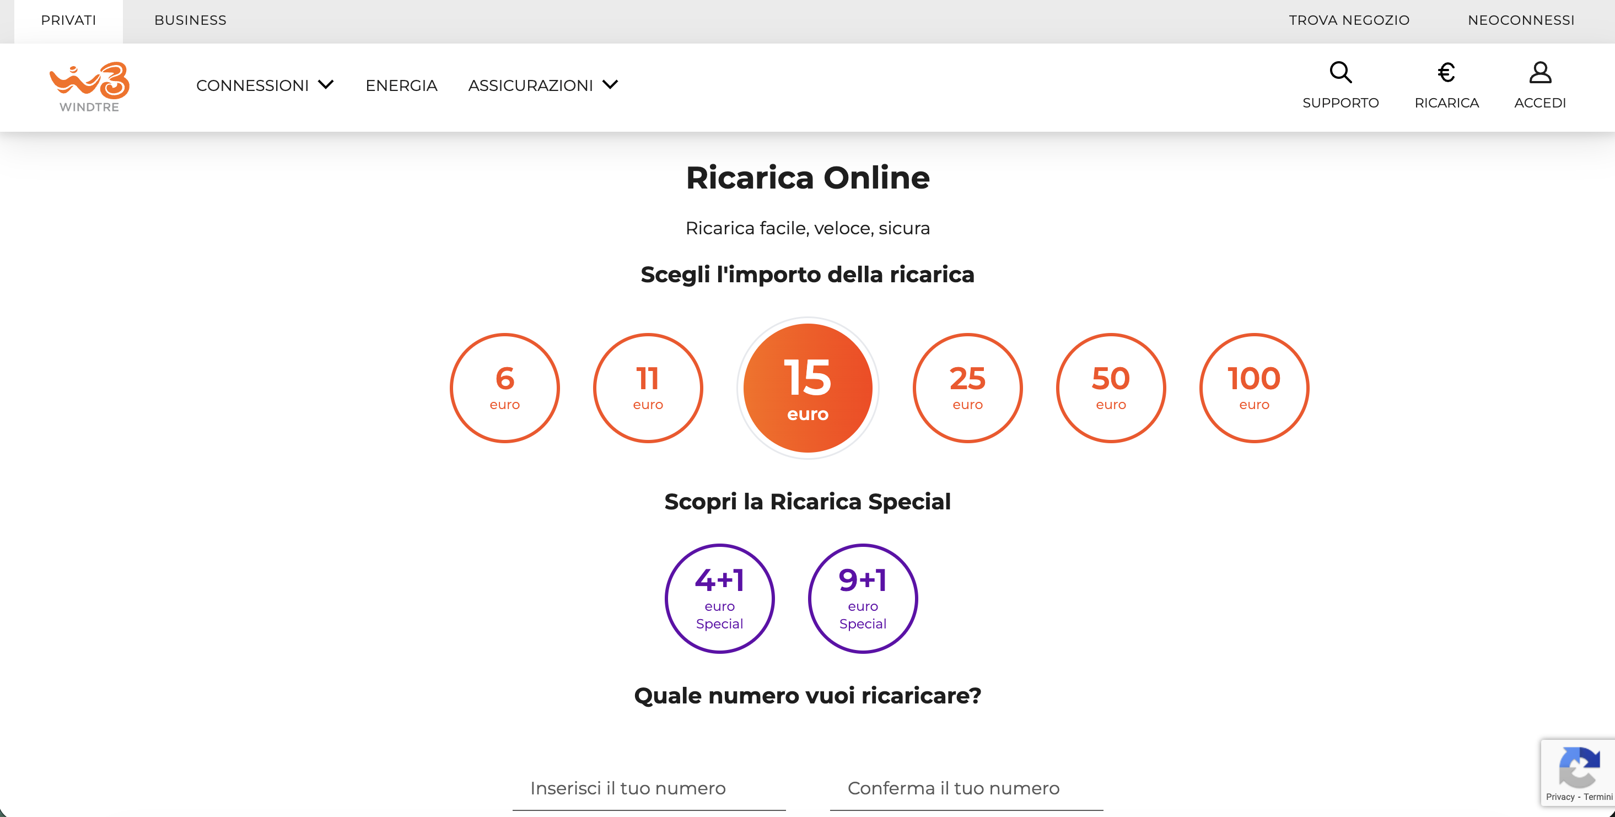Select the 6 euro recharge amount
This screenshot has width=1615, height=817.
pyautogui.click(x=505, y=388)
